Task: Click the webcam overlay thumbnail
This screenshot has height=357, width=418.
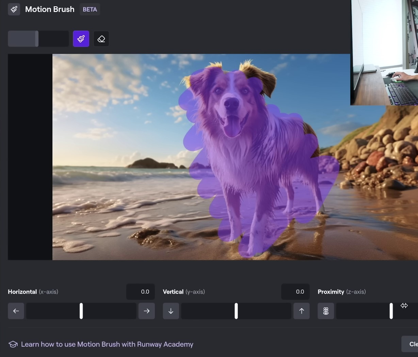Action: pos(384,52)
